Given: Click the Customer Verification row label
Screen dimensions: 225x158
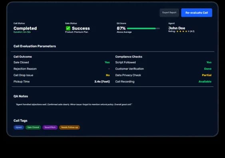Looking at the screenshot, I should click(129, 69).
